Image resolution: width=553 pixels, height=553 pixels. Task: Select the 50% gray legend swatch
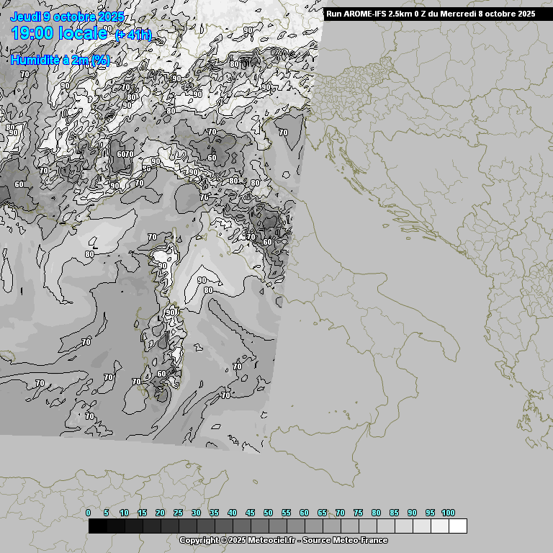click(277, 526)
